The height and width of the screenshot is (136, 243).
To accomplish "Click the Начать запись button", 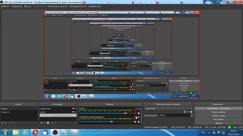I will tap(218, 112).
